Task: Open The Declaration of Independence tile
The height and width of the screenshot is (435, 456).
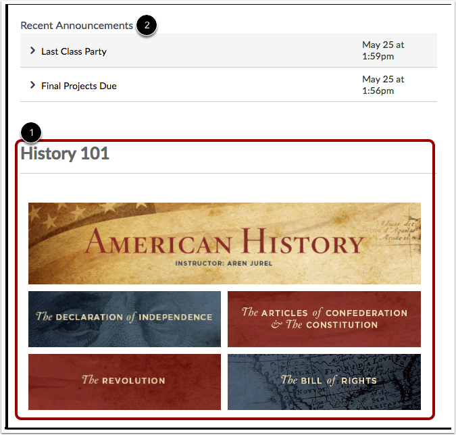Action: [124, 319]
